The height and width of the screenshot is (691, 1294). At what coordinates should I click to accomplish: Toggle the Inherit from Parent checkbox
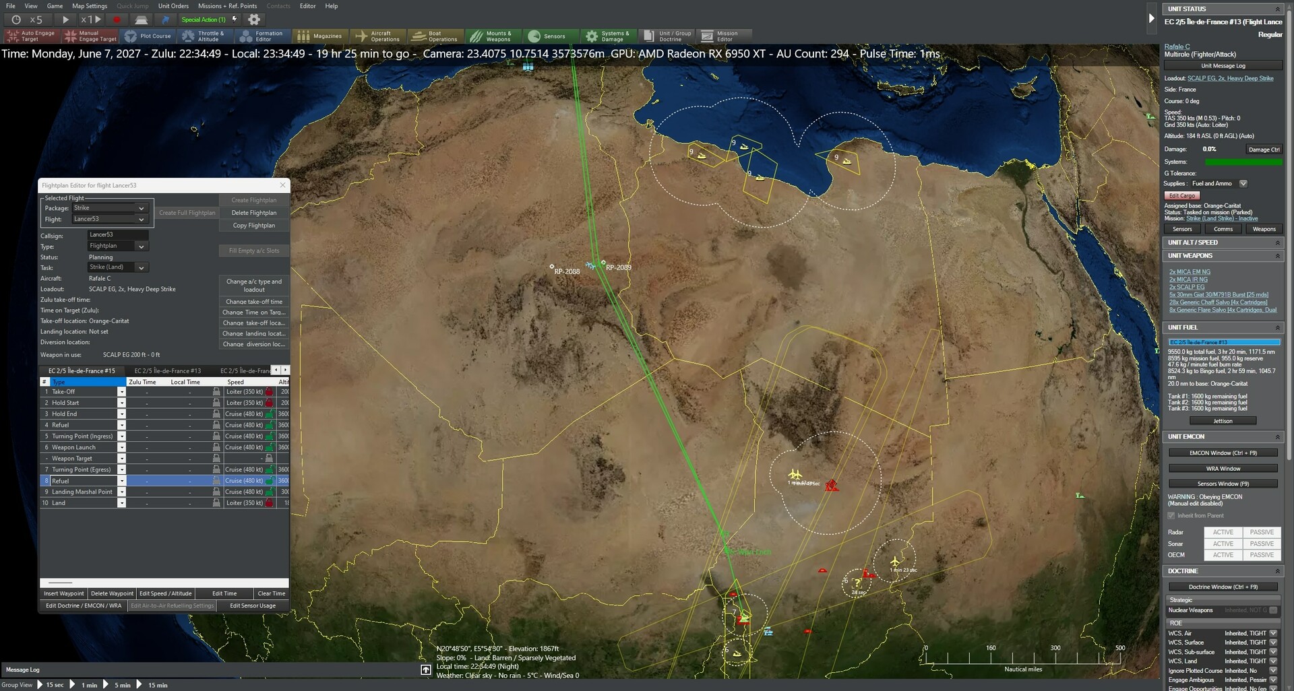point(1172,515)
